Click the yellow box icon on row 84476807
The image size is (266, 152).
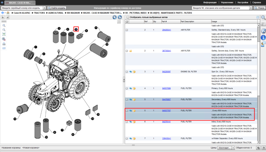tap(134, 99)
